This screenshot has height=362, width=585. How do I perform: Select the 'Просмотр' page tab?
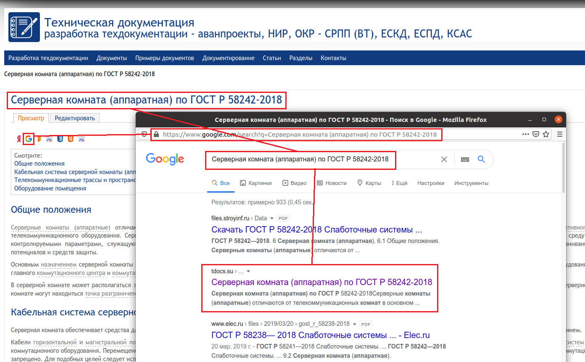pos(31,118)
